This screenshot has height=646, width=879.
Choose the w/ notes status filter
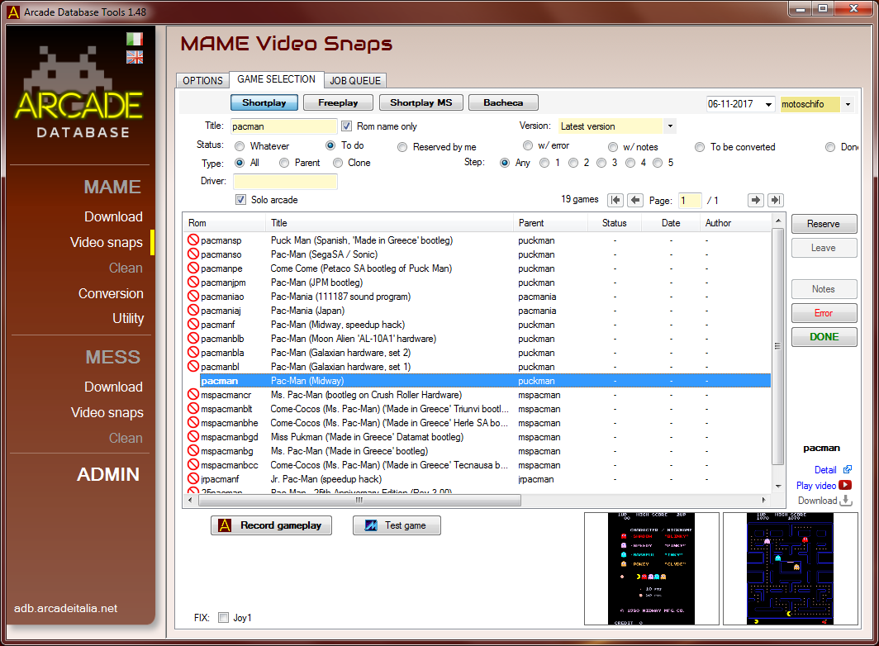613,147
